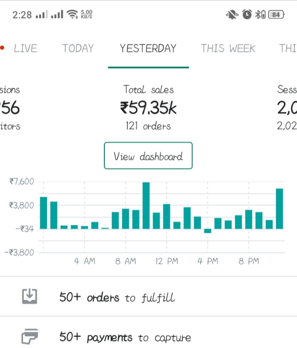This screenshot has height=348, width=297.
Task: Tap the payments to capture card icon
Action: pos(29,337)
